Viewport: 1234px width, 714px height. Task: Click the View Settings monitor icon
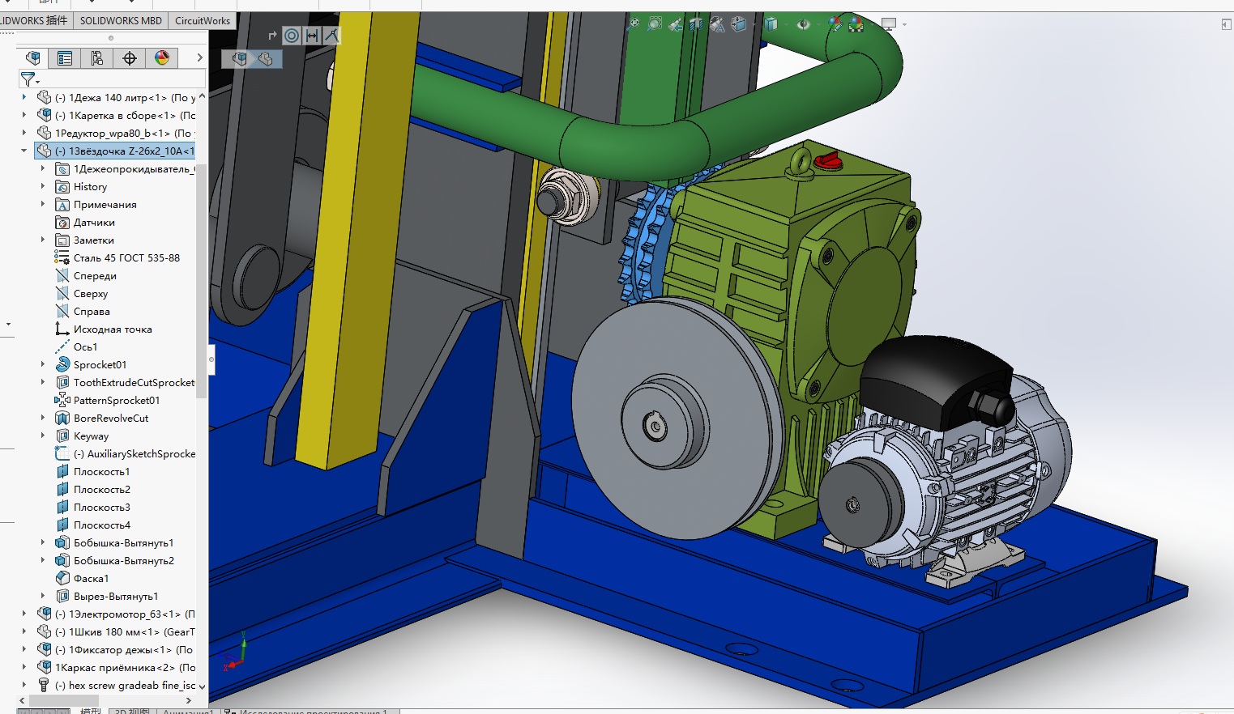[889, 24]
